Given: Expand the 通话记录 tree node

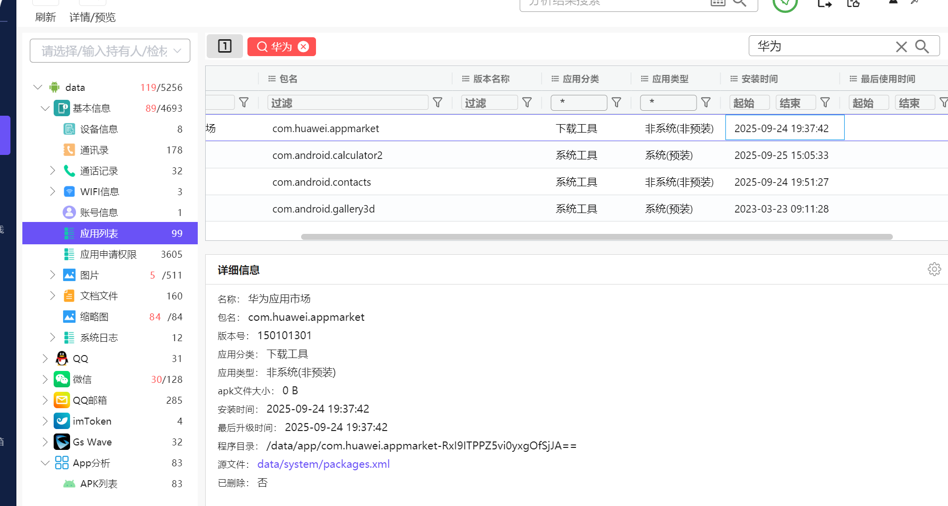Looking at the screenshot, I should point(53,171).
